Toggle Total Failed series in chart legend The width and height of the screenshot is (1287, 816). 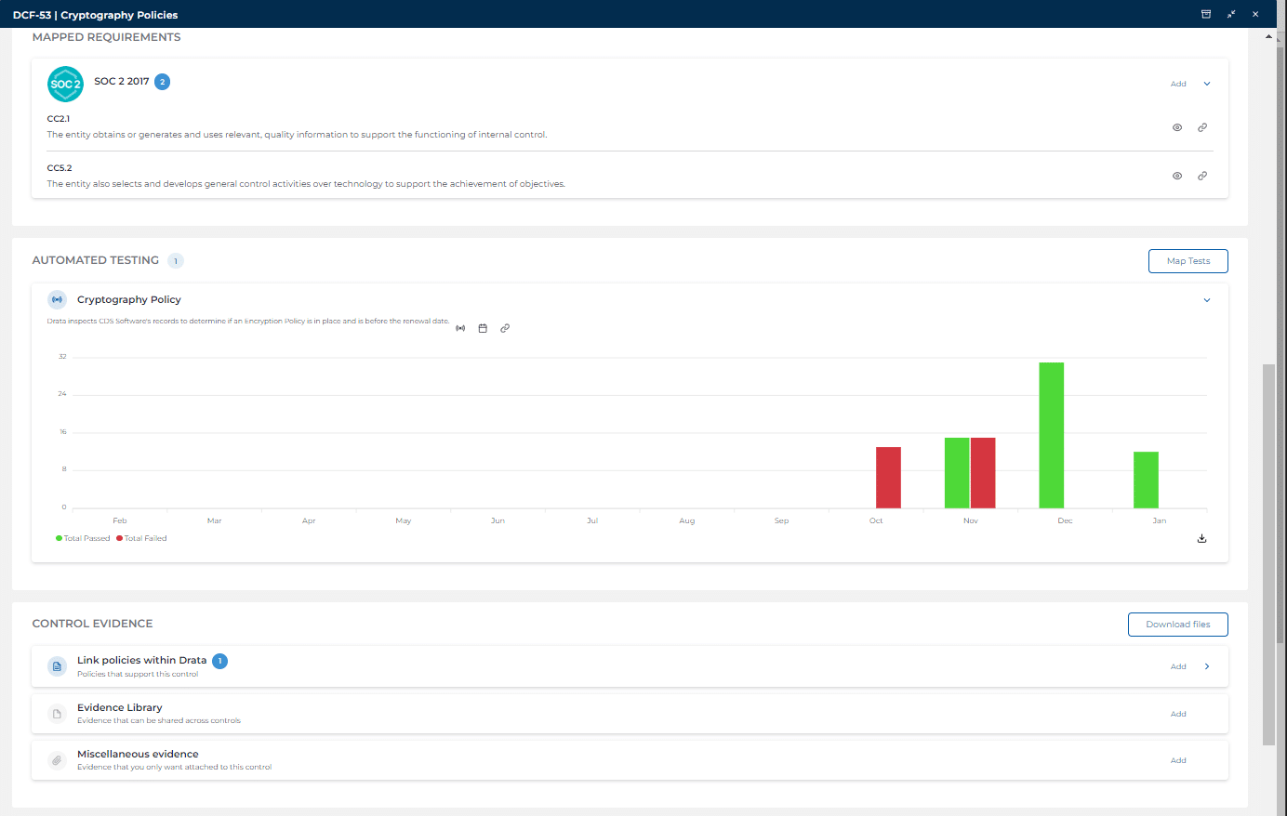[142, 538]
